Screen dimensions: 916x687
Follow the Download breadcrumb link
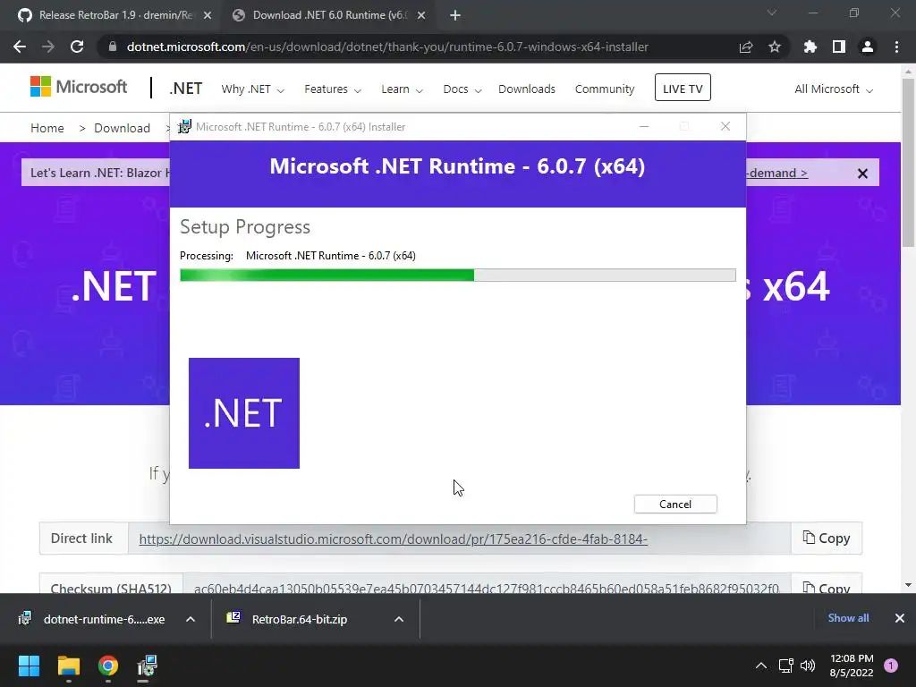tap(122, 128)
